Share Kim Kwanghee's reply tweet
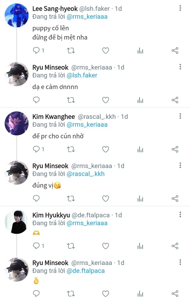The height and width of the screenshot is (300, 190). (175, 149)
